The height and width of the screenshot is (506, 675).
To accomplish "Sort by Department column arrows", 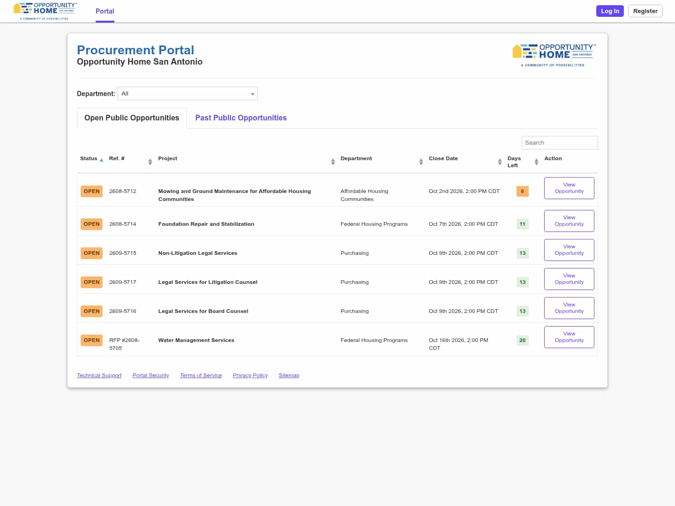I will pyautogui.click(x=421, y=162).
